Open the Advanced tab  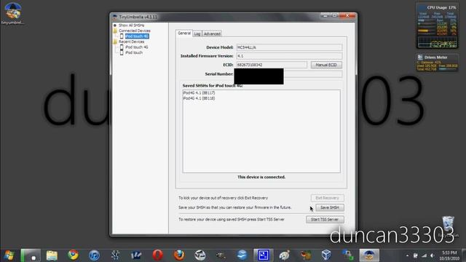[x=212, y=34]
